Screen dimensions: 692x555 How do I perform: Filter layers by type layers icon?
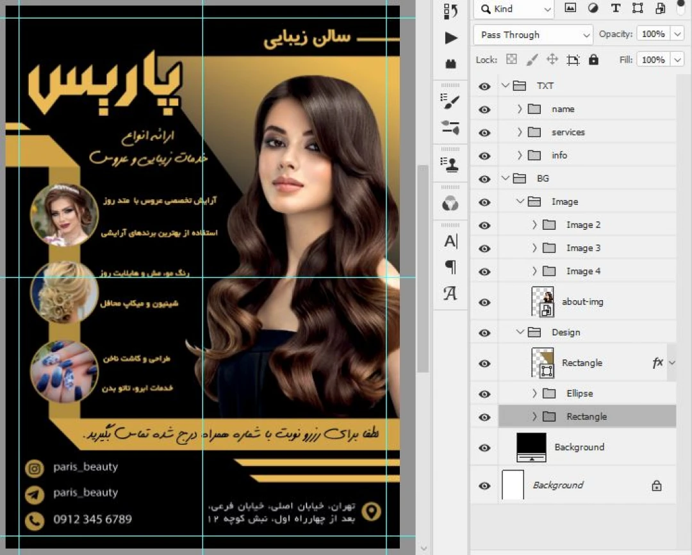pyautogui.click(x=616, y=8)
